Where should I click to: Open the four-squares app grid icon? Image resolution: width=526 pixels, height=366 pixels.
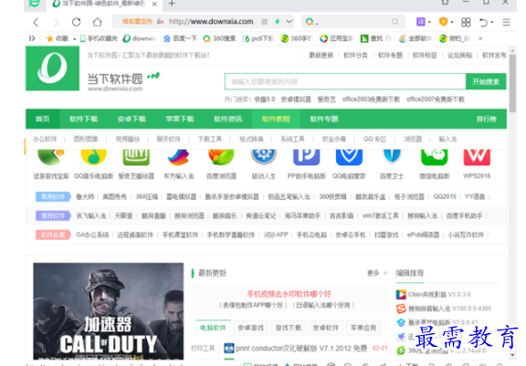pyautogui.click(x=466, y=22)
